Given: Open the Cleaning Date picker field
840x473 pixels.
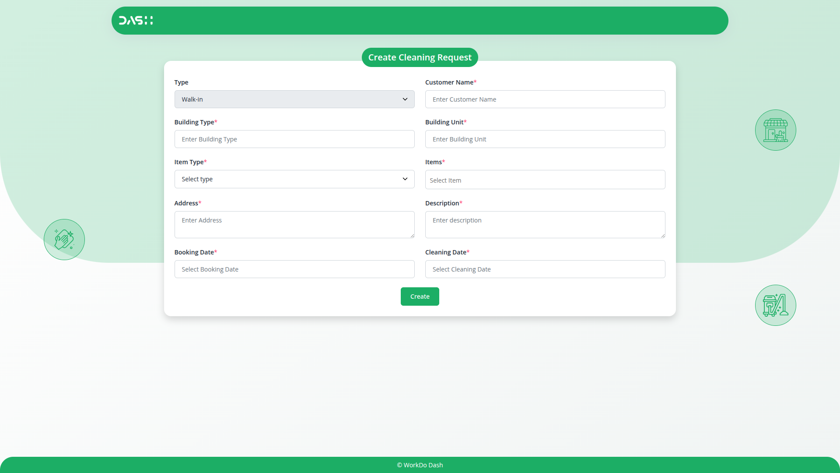Looking at the screenshot, I should 545,269.
